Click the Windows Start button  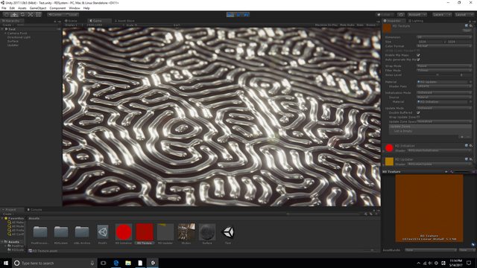[6, 263]
